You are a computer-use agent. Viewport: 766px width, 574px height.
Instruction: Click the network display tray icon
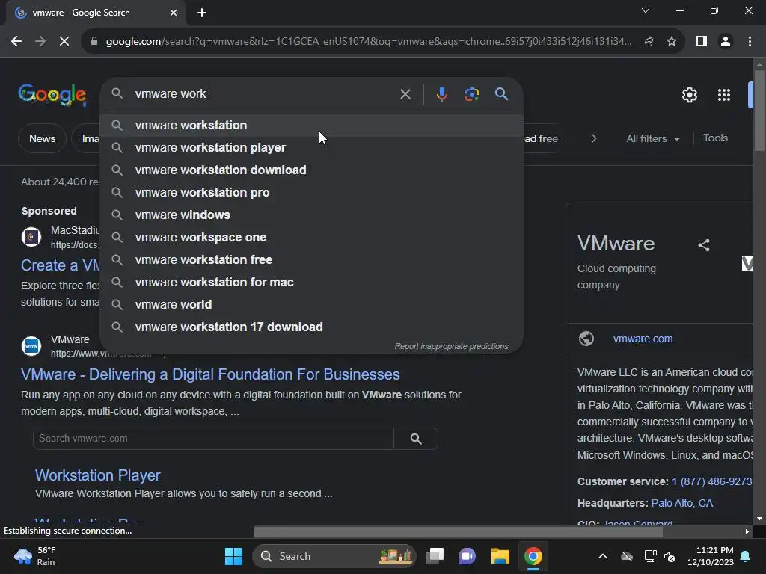coord(650,556)
